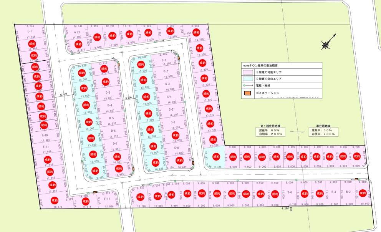The height and width of the screenshot is (232, 381).
Task: Click the utility pole legend symbol
Action: 246,86
